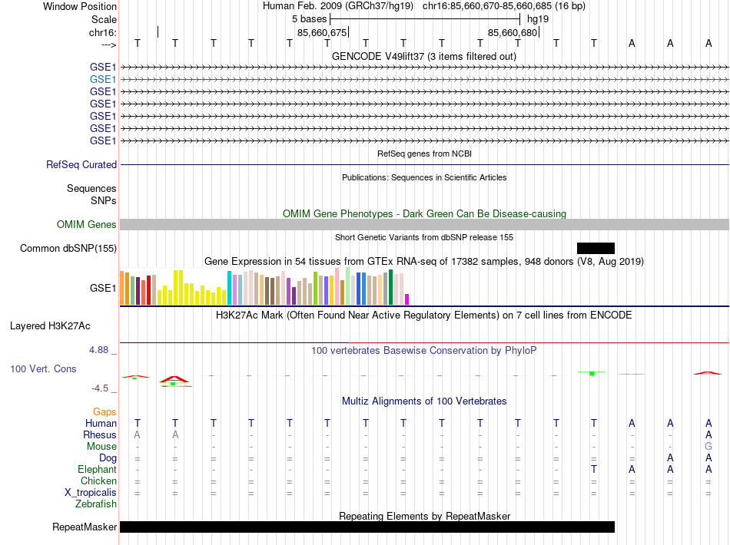Click the OMIM Gene Phenotypes title text

424,214
